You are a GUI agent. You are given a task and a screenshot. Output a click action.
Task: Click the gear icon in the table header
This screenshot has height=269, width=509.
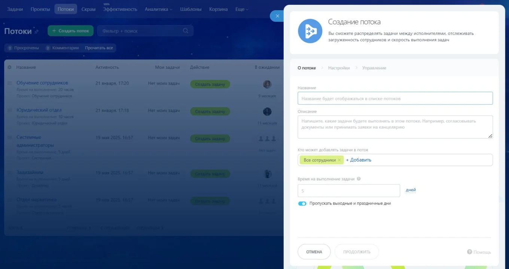10,67
